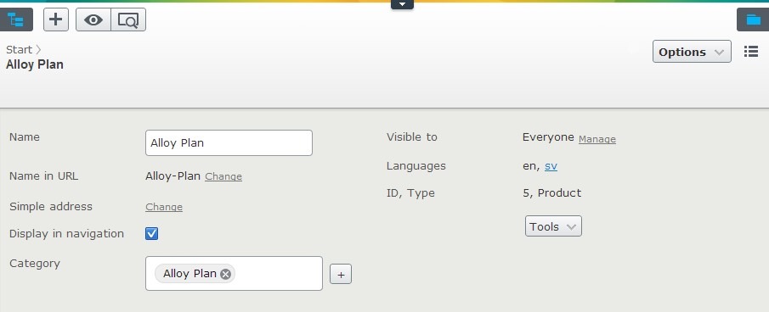
Task: Open the compare preview magnifier icon
Action: pos(128,19)
